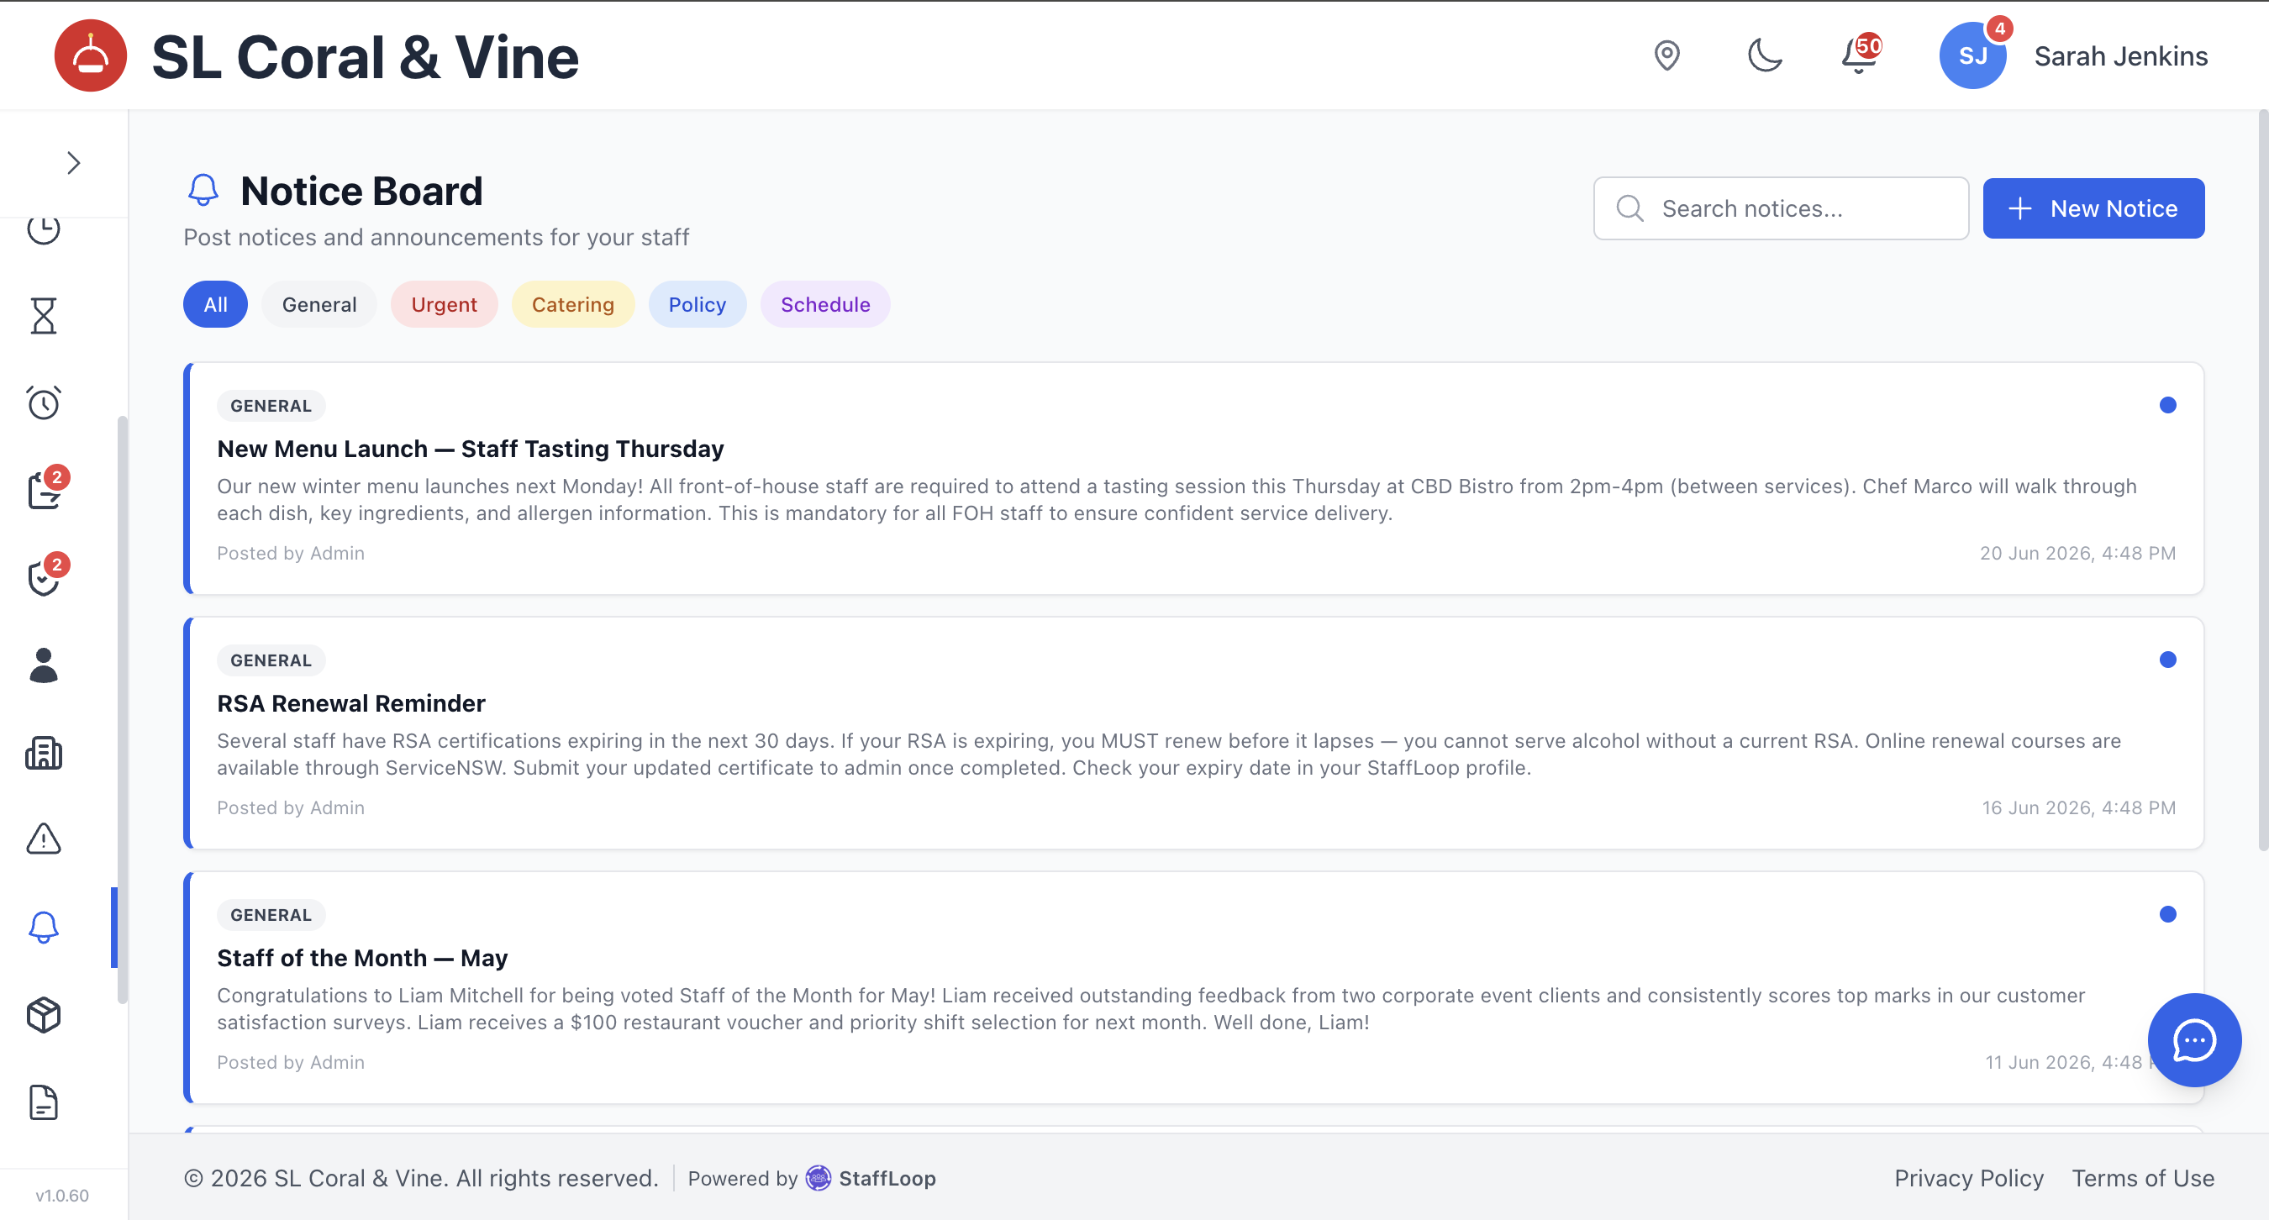
Task: Filter notices by Policy
Action: point(697,305)
